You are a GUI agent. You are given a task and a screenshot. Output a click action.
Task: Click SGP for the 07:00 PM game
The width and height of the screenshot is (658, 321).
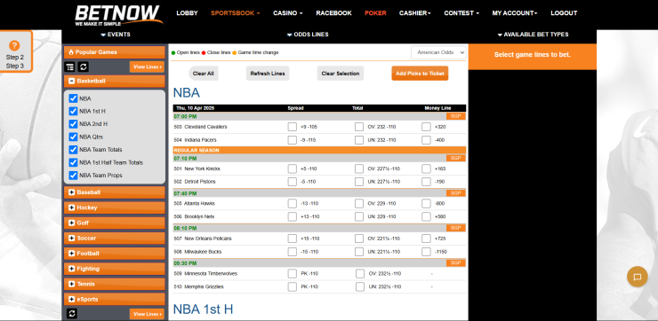(456, 116)
